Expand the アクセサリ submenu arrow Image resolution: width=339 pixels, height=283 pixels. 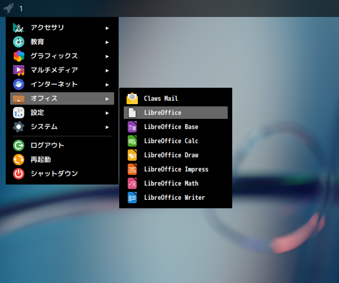[x=107, y=28]
